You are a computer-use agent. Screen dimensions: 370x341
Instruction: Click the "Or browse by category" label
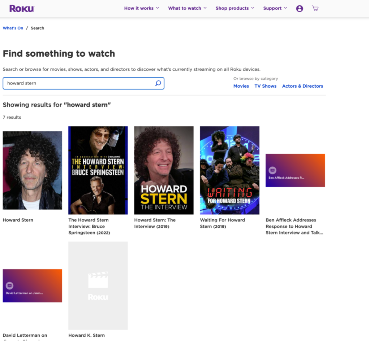point(255,78)
